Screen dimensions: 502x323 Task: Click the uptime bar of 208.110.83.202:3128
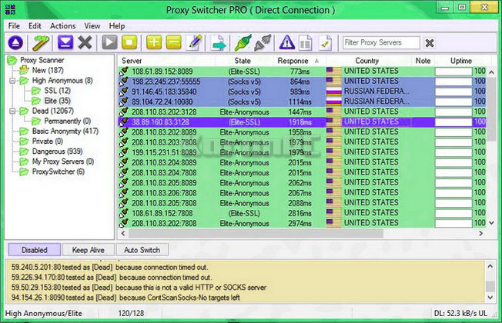[453, 112]
